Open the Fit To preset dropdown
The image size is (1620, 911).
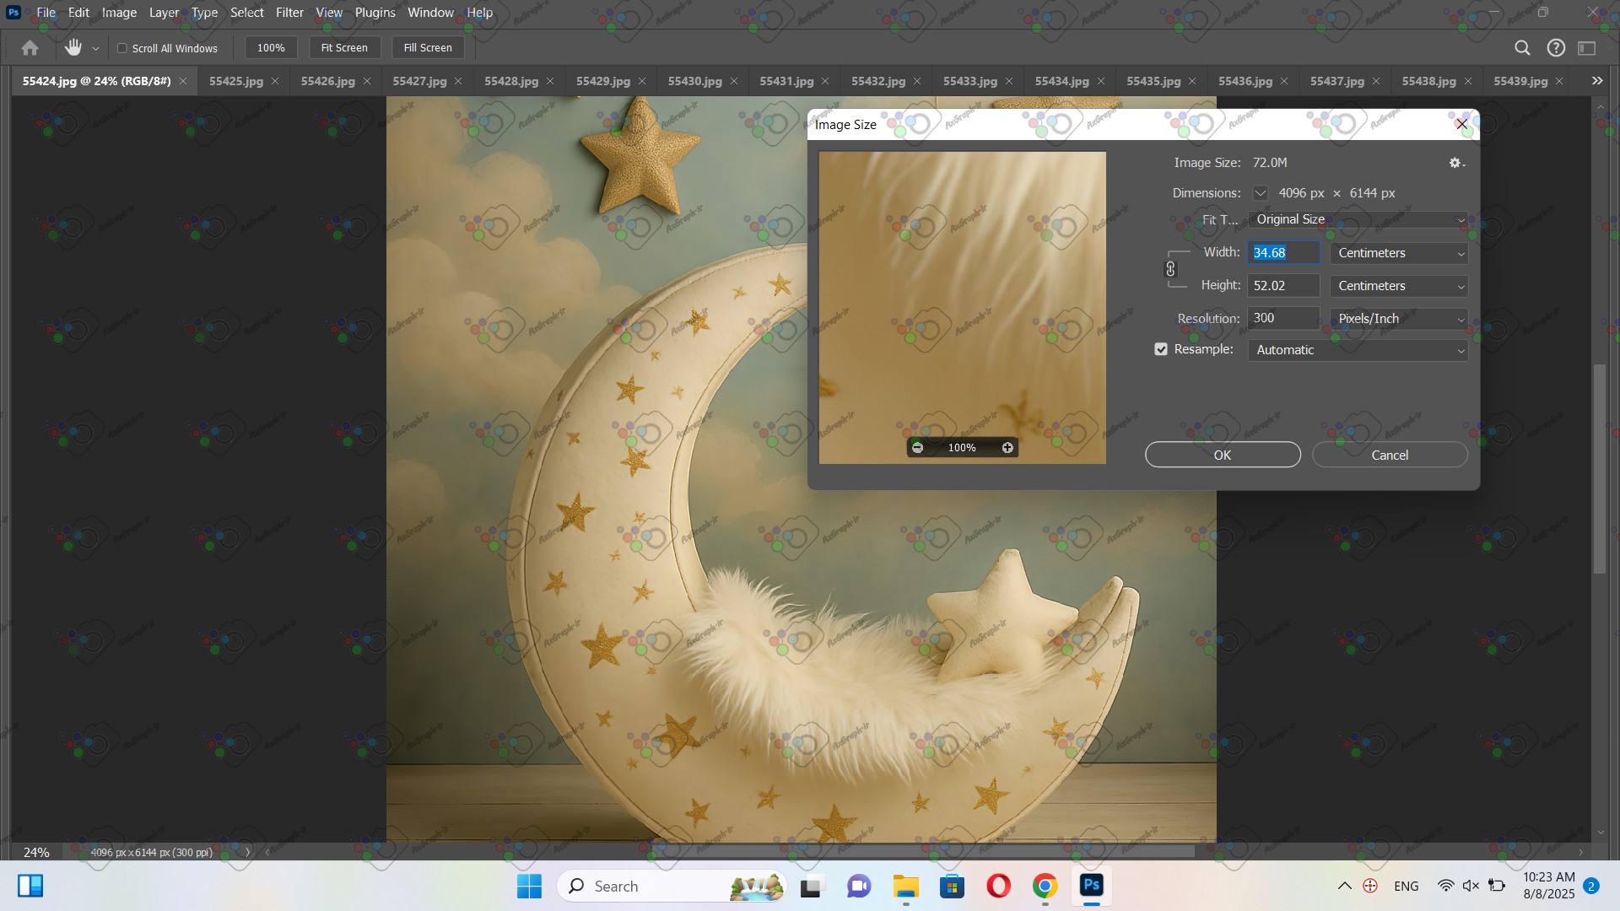pyautogui.click(x=1357, y=219)
